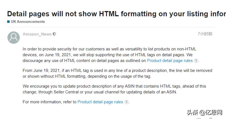Open the Amazon_News profile avatar
Viewport: 226px width, 119px height.
coord(13,37)
